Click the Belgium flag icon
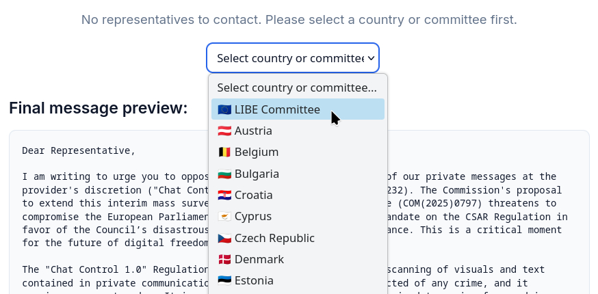The width and height of the screenshot is (598, 294). point(224,152)
